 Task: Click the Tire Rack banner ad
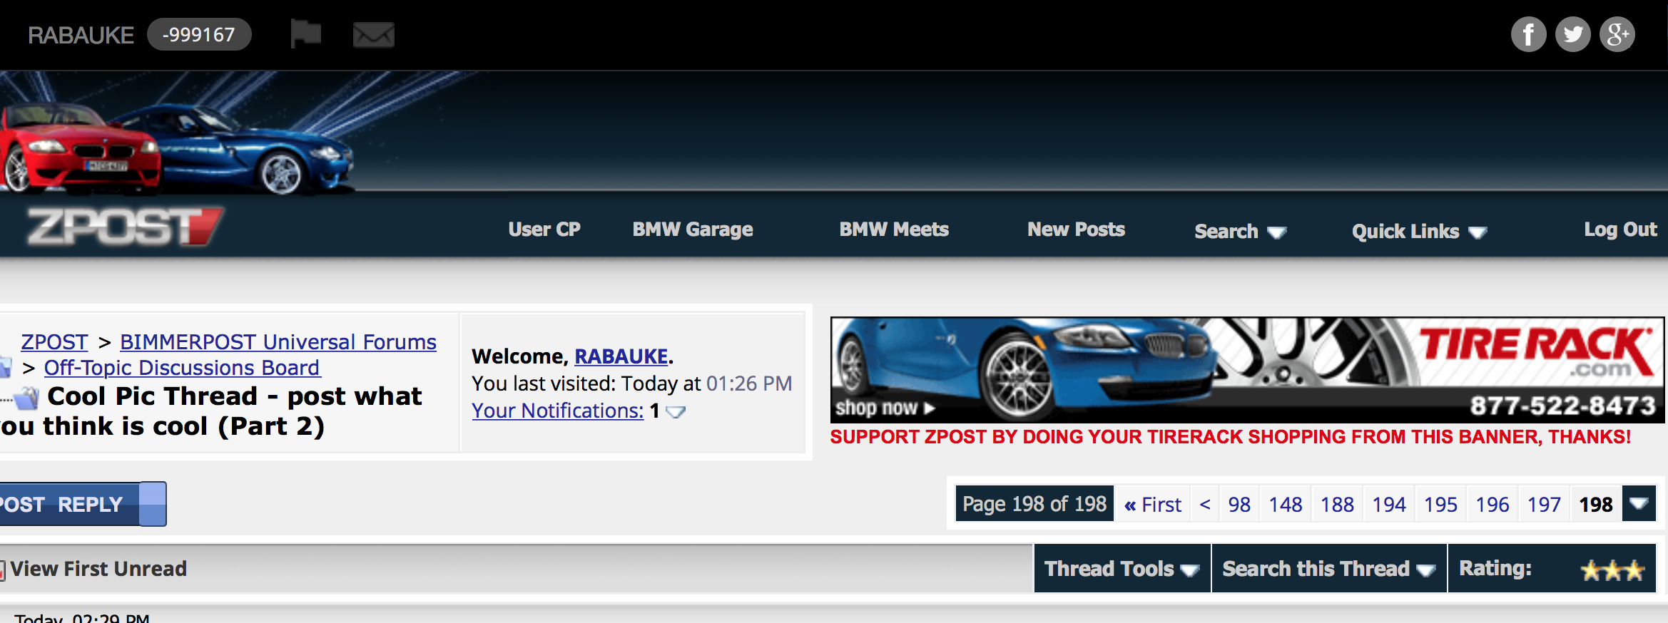click(x=1247, y=370)
